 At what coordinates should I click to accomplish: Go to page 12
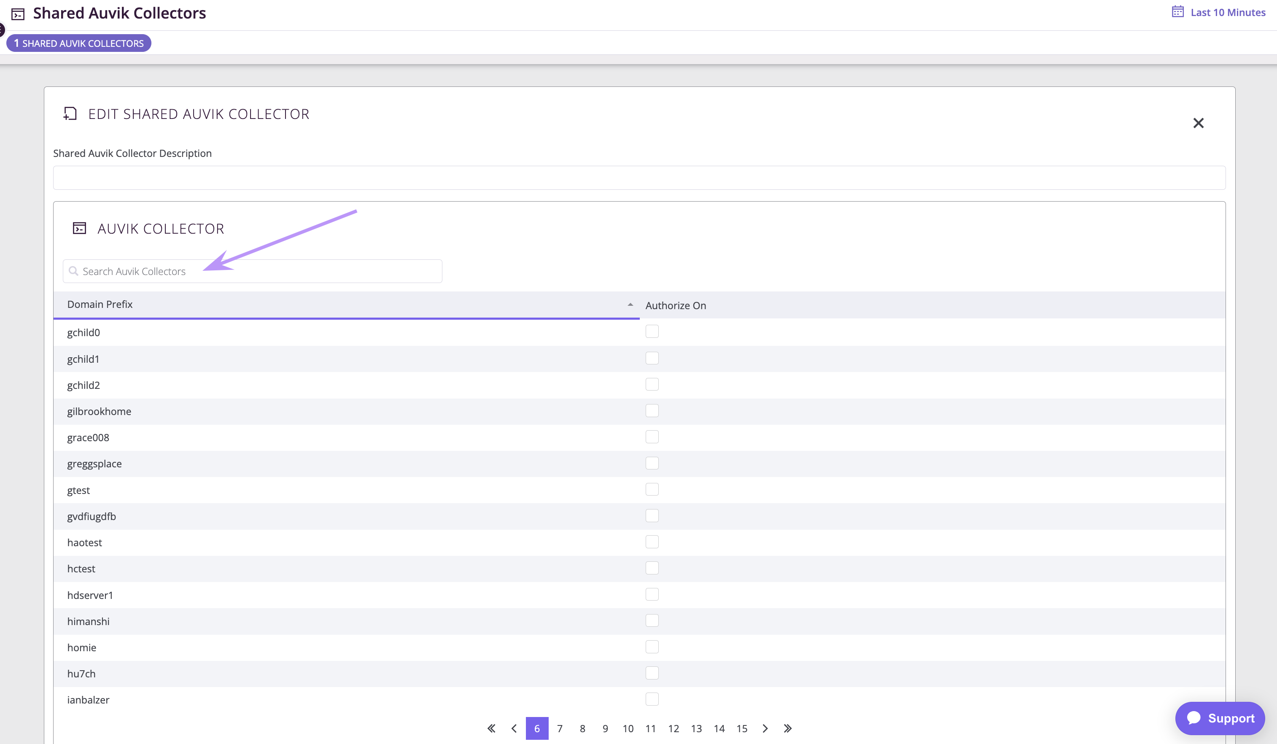click(674, 728)
